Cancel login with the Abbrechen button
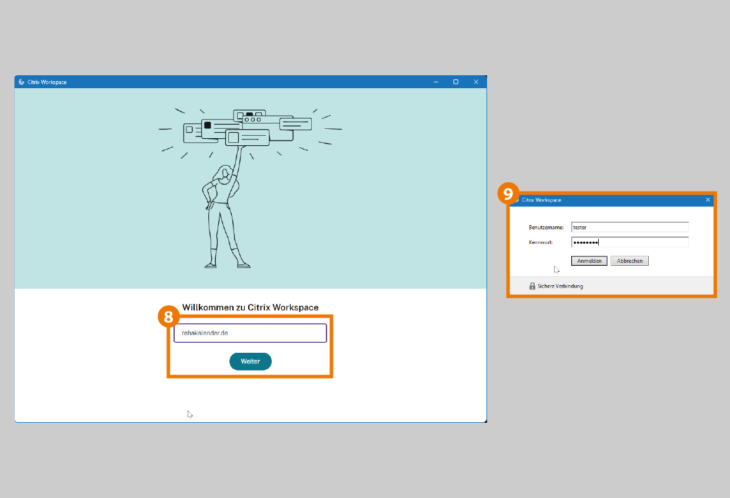The height and width of the screenshot is (498, 730). click(629, 261)
